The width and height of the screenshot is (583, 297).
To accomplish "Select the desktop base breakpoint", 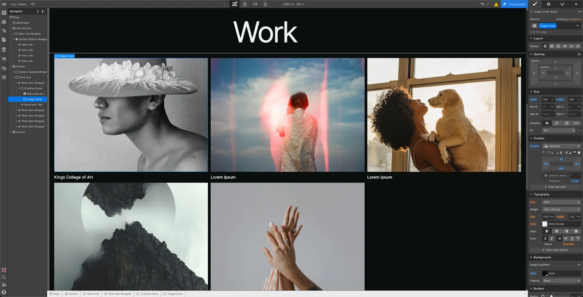I will click(x=235, y=4).
